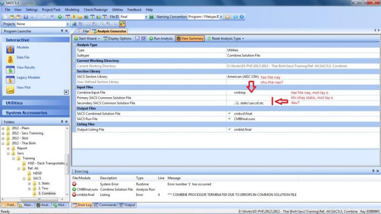Expand the 2012 - Plem folder
The width and height of the screenshot is (381, 214).
tap(3, 128)
